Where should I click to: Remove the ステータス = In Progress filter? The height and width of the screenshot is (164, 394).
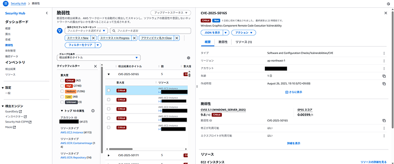click(x=134, y=38)
